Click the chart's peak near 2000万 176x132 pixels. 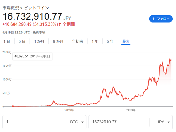[x=170, y=59]
